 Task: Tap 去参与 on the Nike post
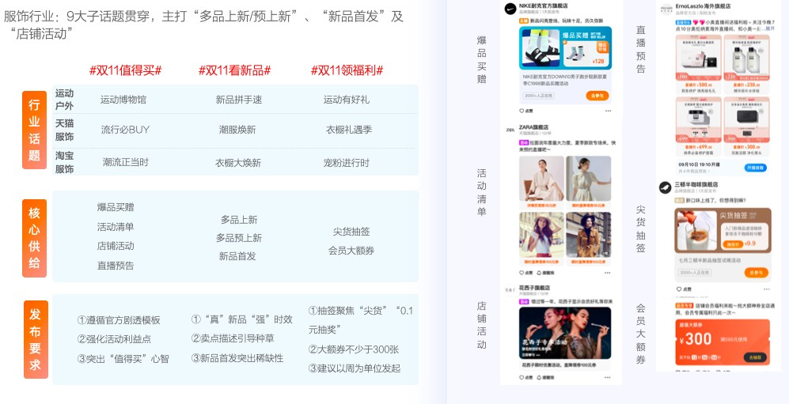tap(597, 96)
